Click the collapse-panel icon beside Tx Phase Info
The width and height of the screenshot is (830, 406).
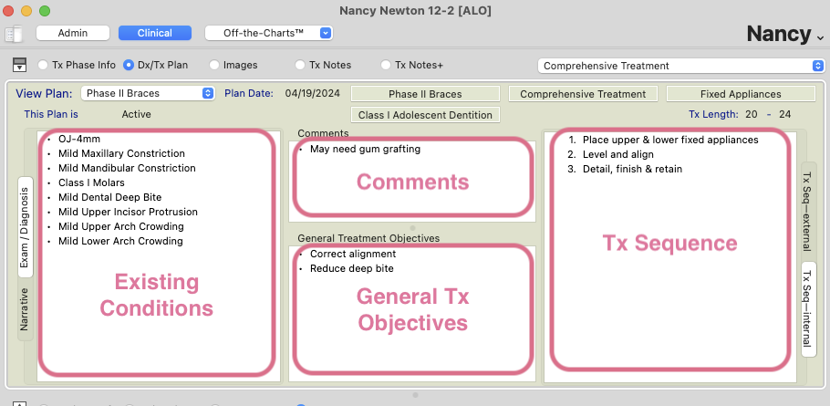(x=19, y=65)
